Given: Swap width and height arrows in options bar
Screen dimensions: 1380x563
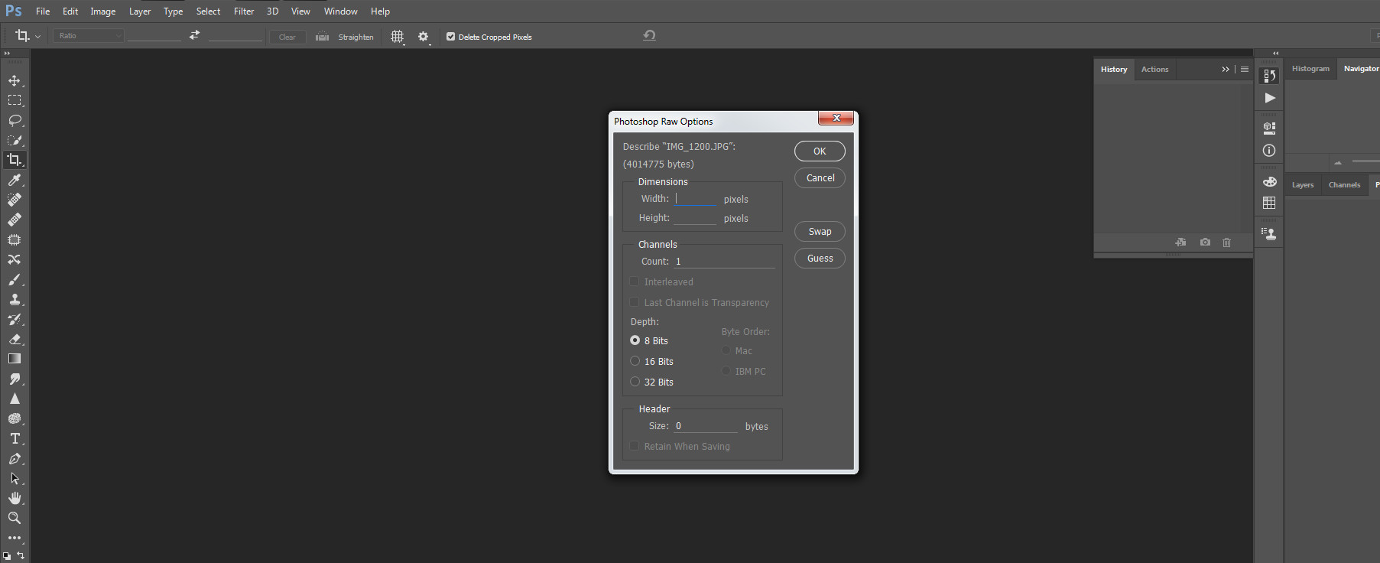Looking at the screenshot, I should pos(194,35).
